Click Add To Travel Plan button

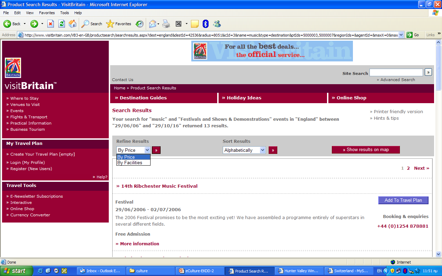point(403,200)
